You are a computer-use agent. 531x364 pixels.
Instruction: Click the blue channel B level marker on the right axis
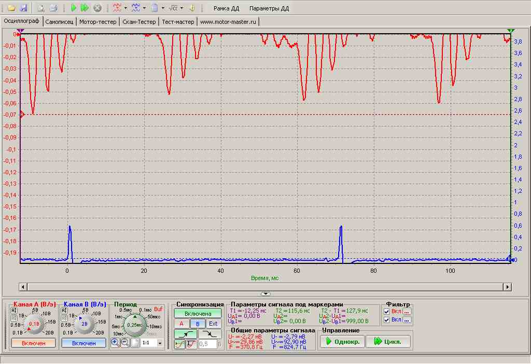(x=509, y=259)
